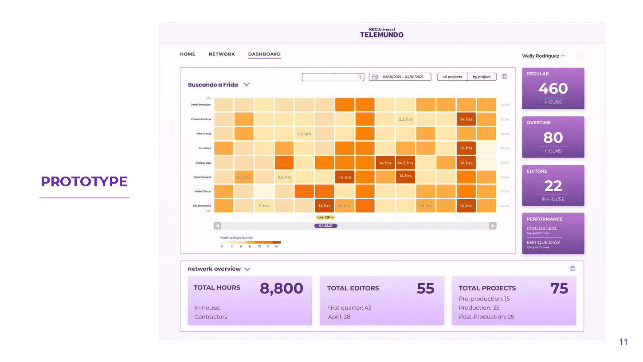This screenshot has width=643, height=362.
Task: Click the 04.12.21 timeline slider handle
Action: (326, 226)
